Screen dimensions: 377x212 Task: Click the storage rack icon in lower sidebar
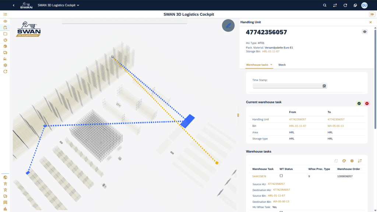5,202
